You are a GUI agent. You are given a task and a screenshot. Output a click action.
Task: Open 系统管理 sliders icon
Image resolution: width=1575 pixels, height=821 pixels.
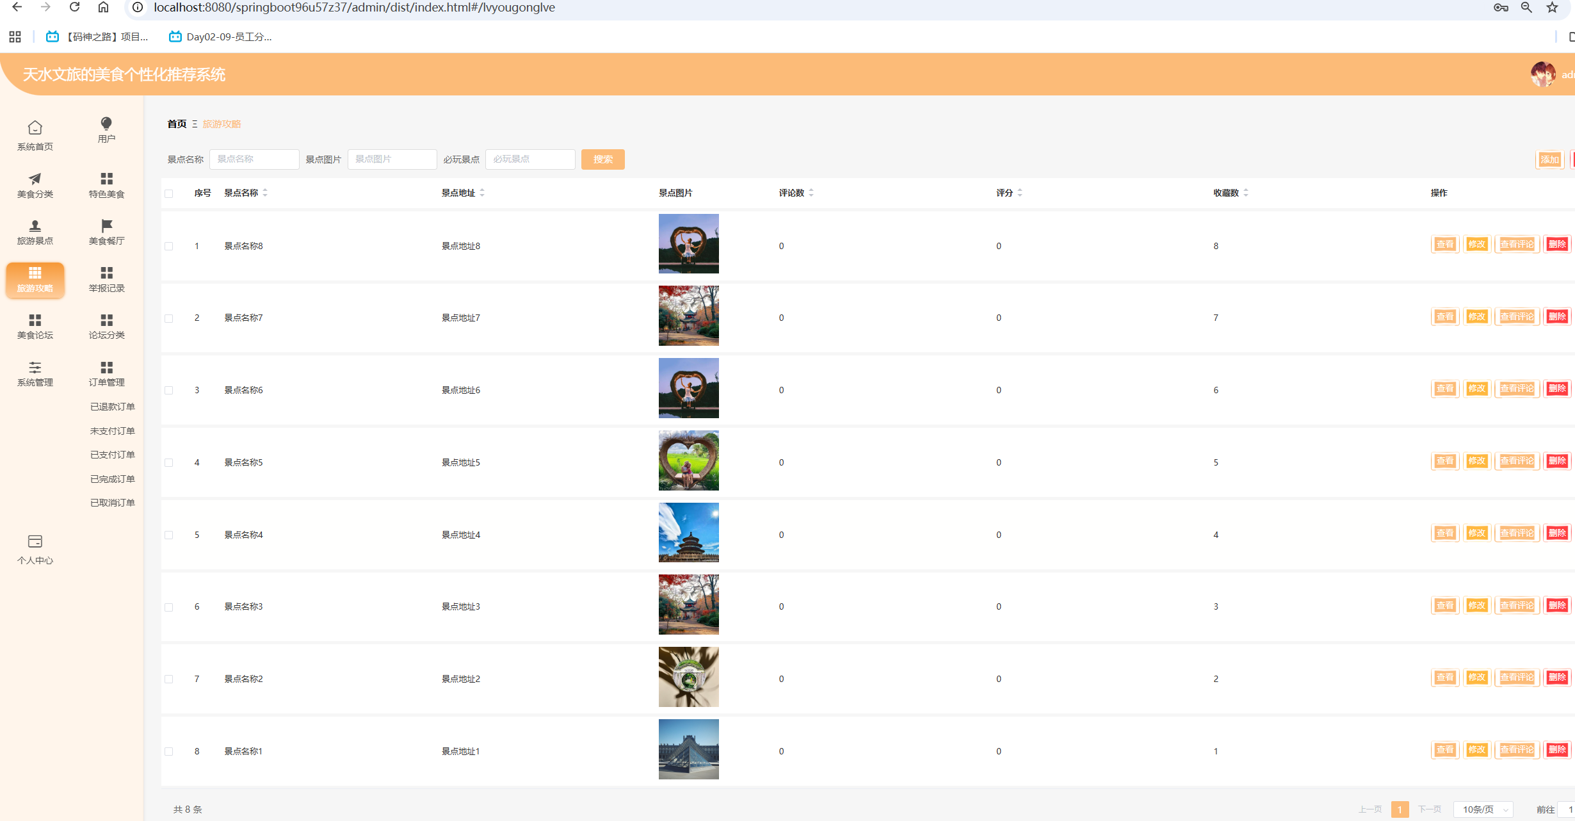tap(35, 368)
